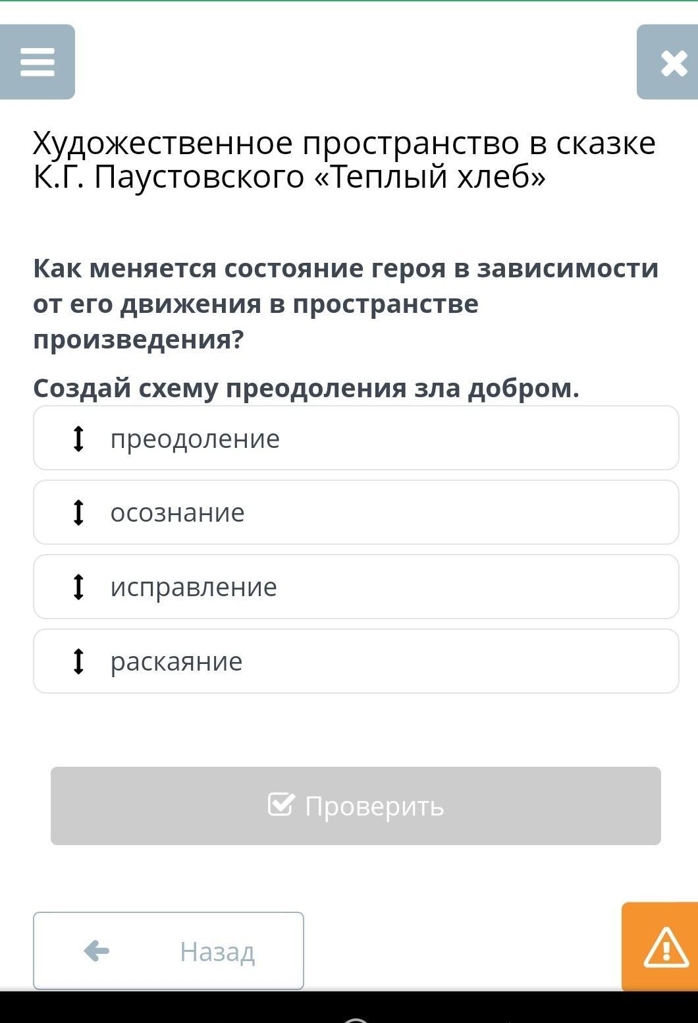Click the lesson title about Теплый хлеб
This screenshot has width=698, height=1023.
pos(344,160)
